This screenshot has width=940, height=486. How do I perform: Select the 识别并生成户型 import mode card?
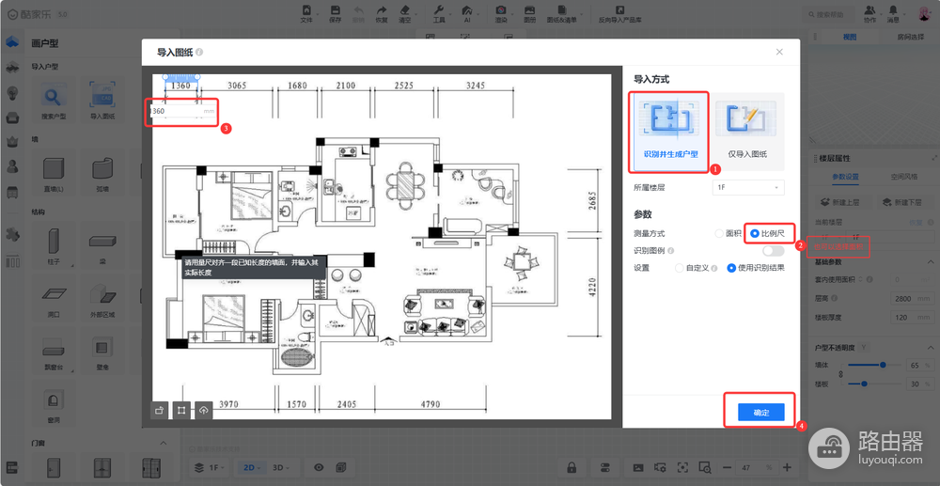[x=671, y=132]
